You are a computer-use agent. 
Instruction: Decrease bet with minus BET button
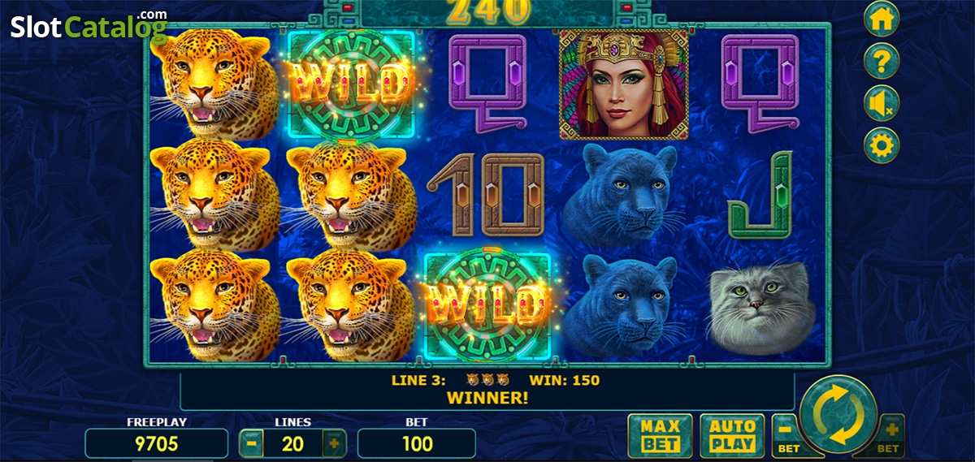pyautogui.click(x=786, y=435)
